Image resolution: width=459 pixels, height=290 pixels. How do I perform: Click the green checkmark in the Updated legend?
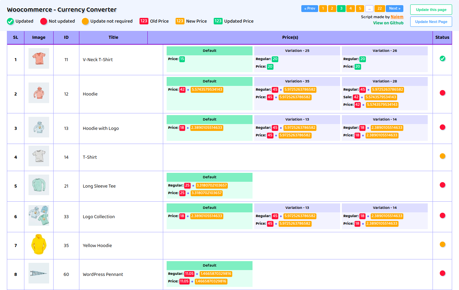point(10,21)
